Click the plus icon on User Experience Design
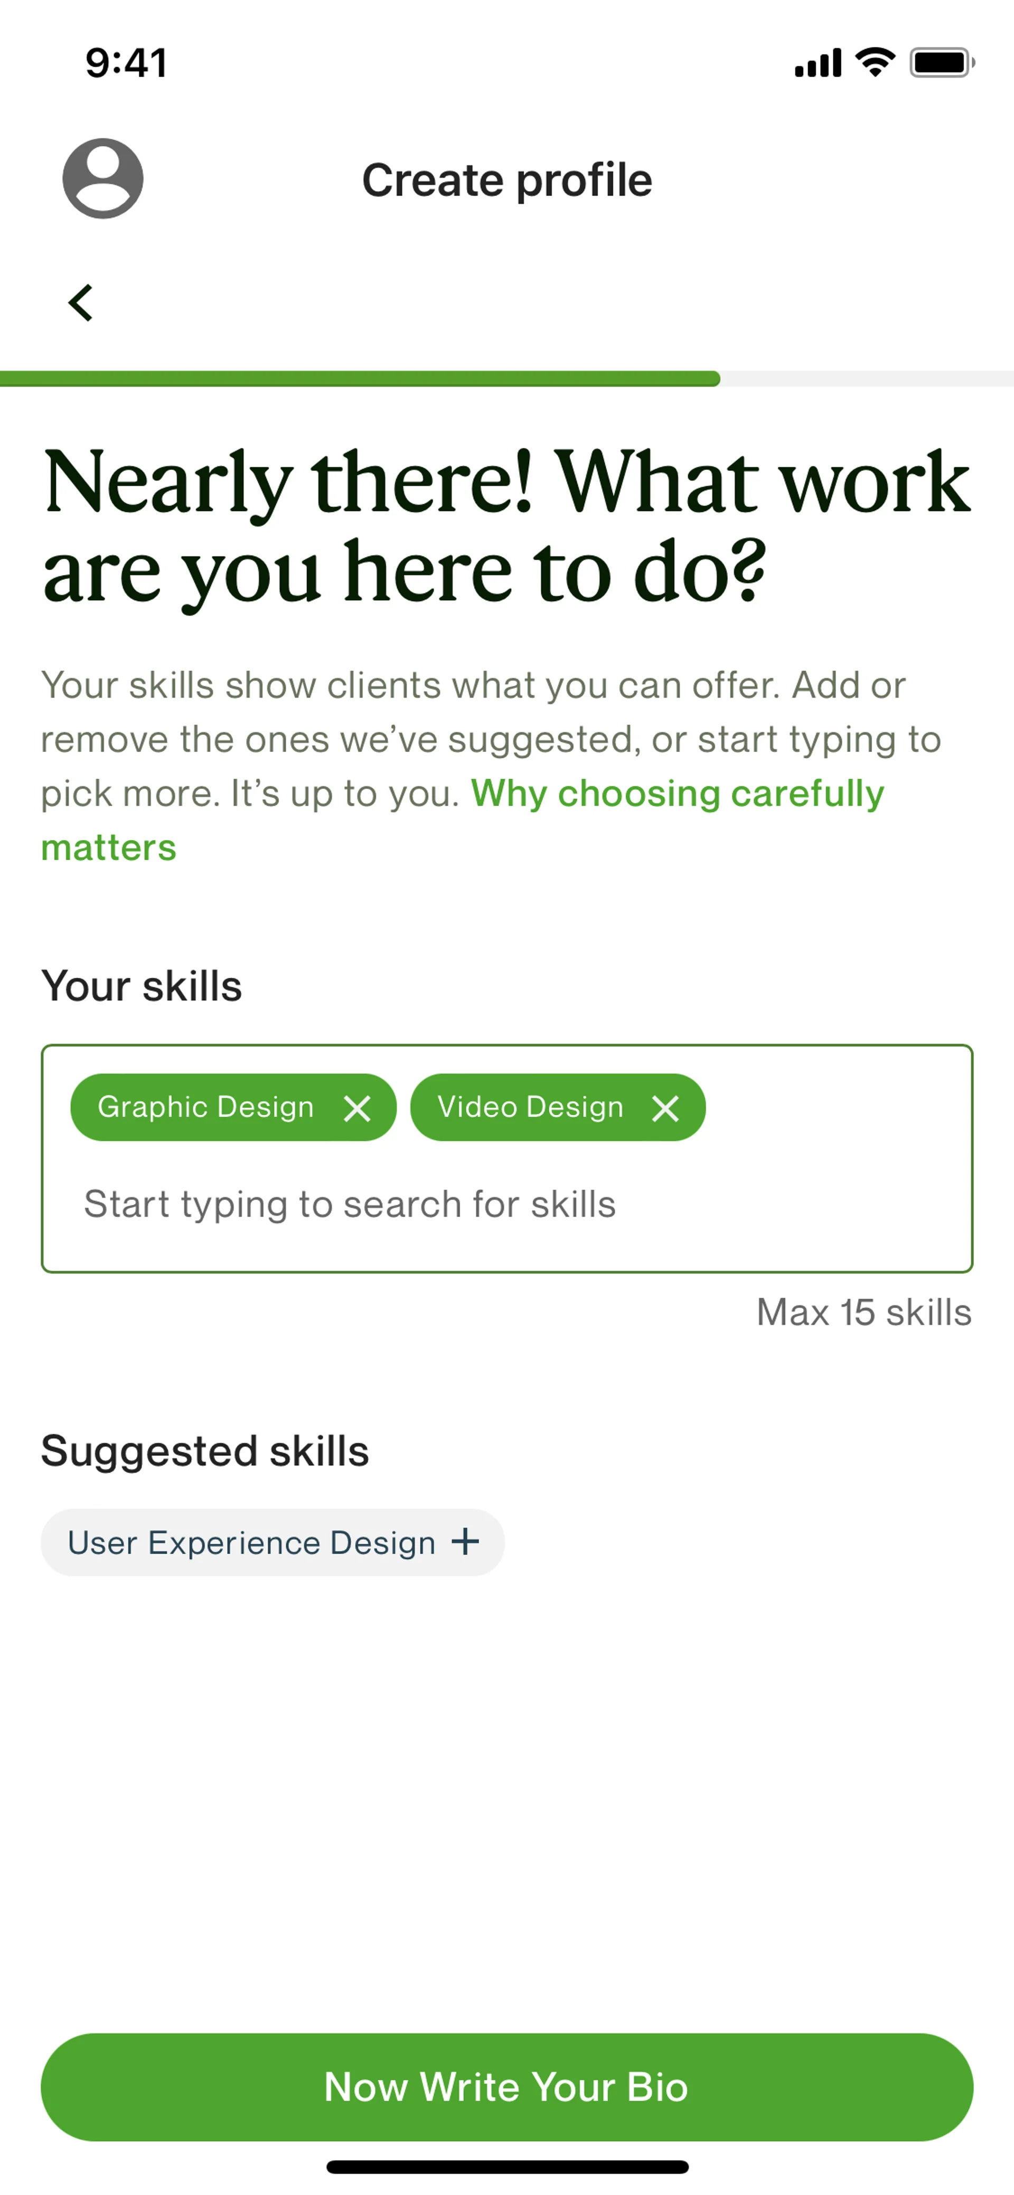 [465, 1541]
